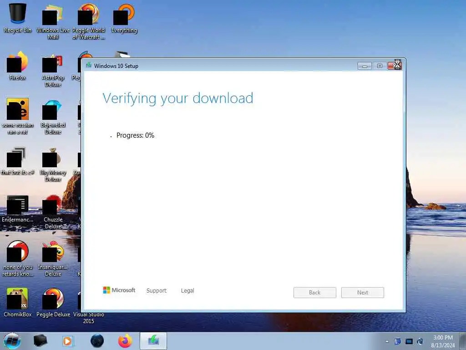Select the Peggle Deluxe desktop icon
Screen dimensions: 466x350
click(x=53, y=302)
